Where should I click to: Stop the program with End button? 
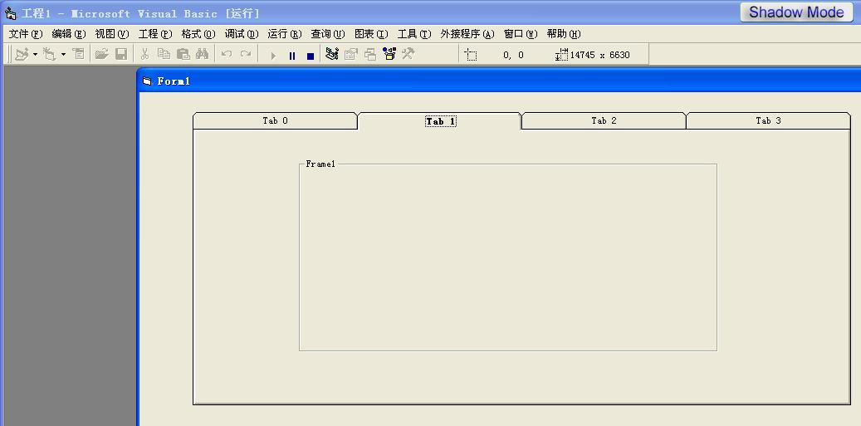311,56
